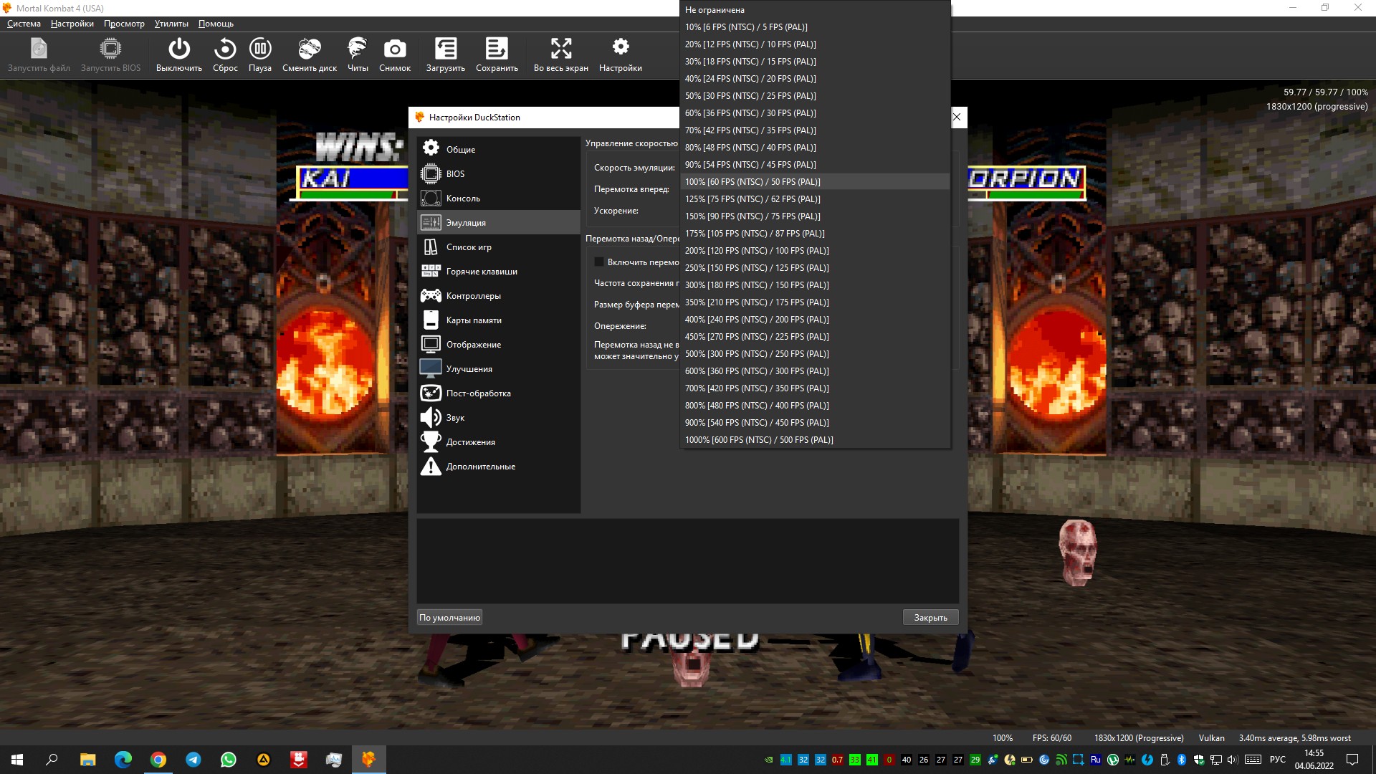Screen dimensions: 1376x774
Task: Choose 10% [6 FPS (NTSC)] speed option
Action: point(815,27)
